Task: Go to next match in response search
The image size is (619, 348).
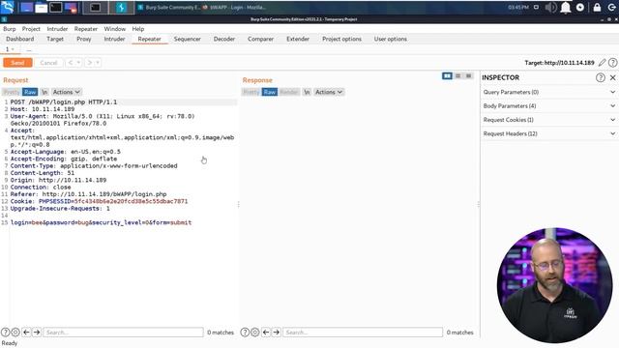Action: click(277, 333)
